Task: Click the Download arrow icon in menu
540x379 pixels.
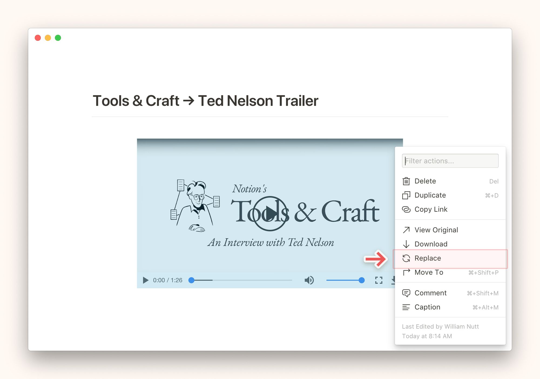Action: pos(406,244)
